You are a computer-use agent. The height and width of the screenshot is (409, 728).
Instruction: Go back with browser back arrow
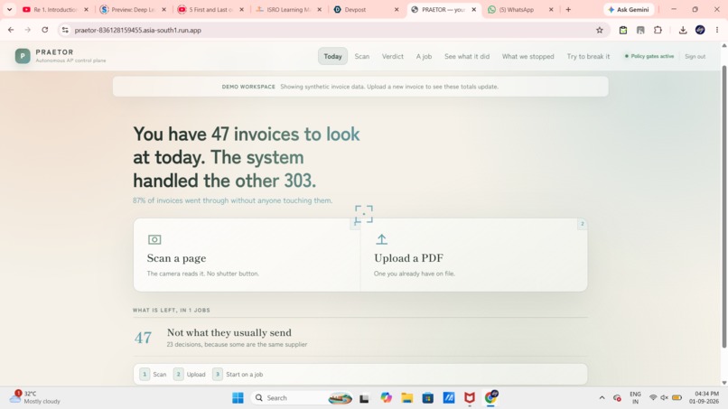point(11,30)
